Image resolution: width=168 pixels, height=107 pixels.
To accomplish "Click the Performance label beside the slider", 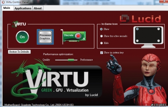I will [86, 60].
